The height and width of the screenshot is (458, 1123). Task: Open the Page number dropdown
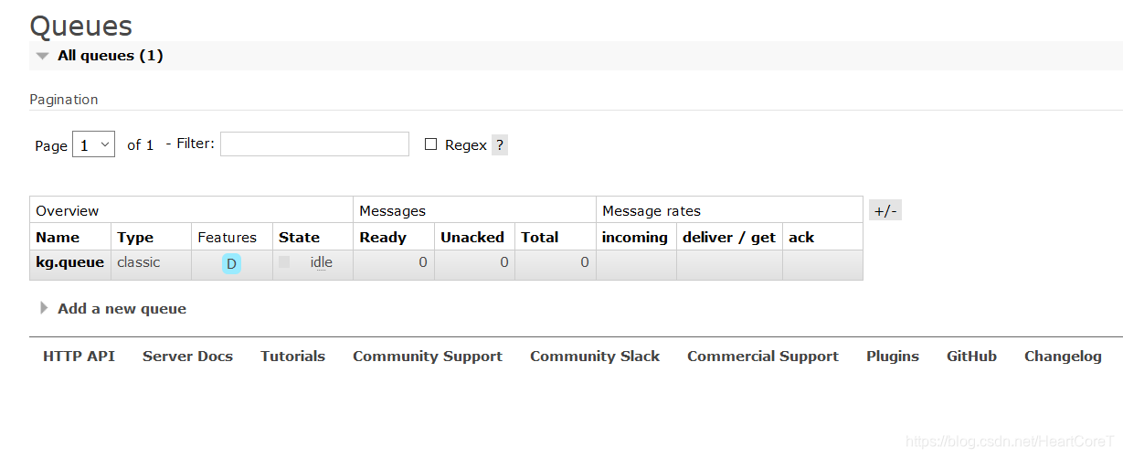(x=93, y=144)
